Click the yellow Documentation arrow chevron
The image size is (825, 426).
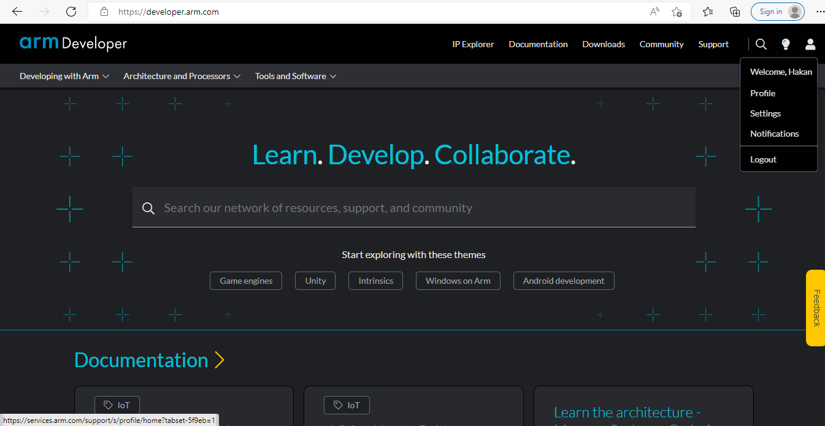click(220, 360)
